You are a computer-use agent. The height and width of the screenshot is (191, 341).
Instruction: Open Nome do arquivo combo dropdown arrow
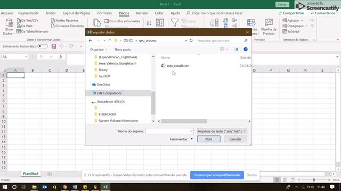click(191, 131)
